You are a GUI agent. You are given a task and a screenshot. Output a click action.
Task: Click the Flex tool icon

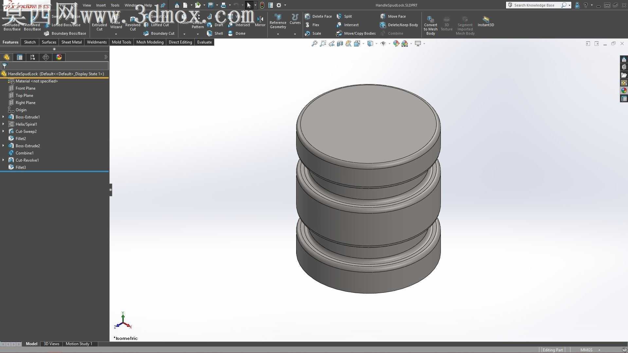coord(307,25)
